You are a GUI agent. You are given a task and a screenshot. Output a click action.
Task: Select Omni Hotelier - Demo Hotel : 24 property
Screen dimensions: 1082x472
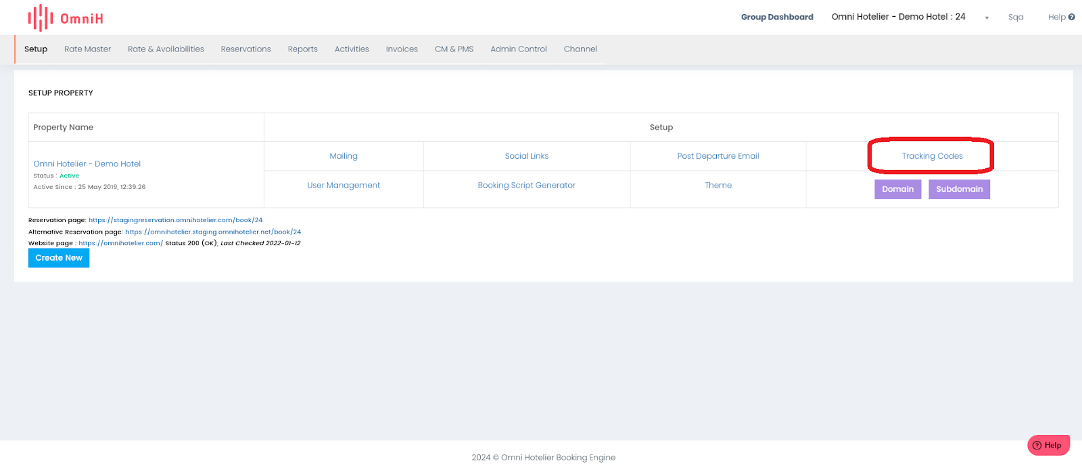point(898,17)
